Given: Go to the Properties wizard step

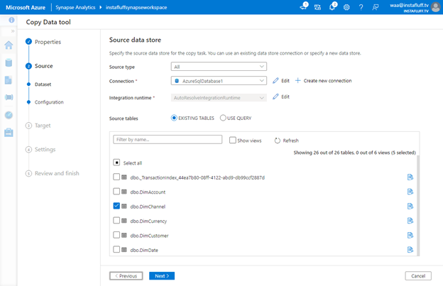Looking at the screenshot, I should pos(48,42).
